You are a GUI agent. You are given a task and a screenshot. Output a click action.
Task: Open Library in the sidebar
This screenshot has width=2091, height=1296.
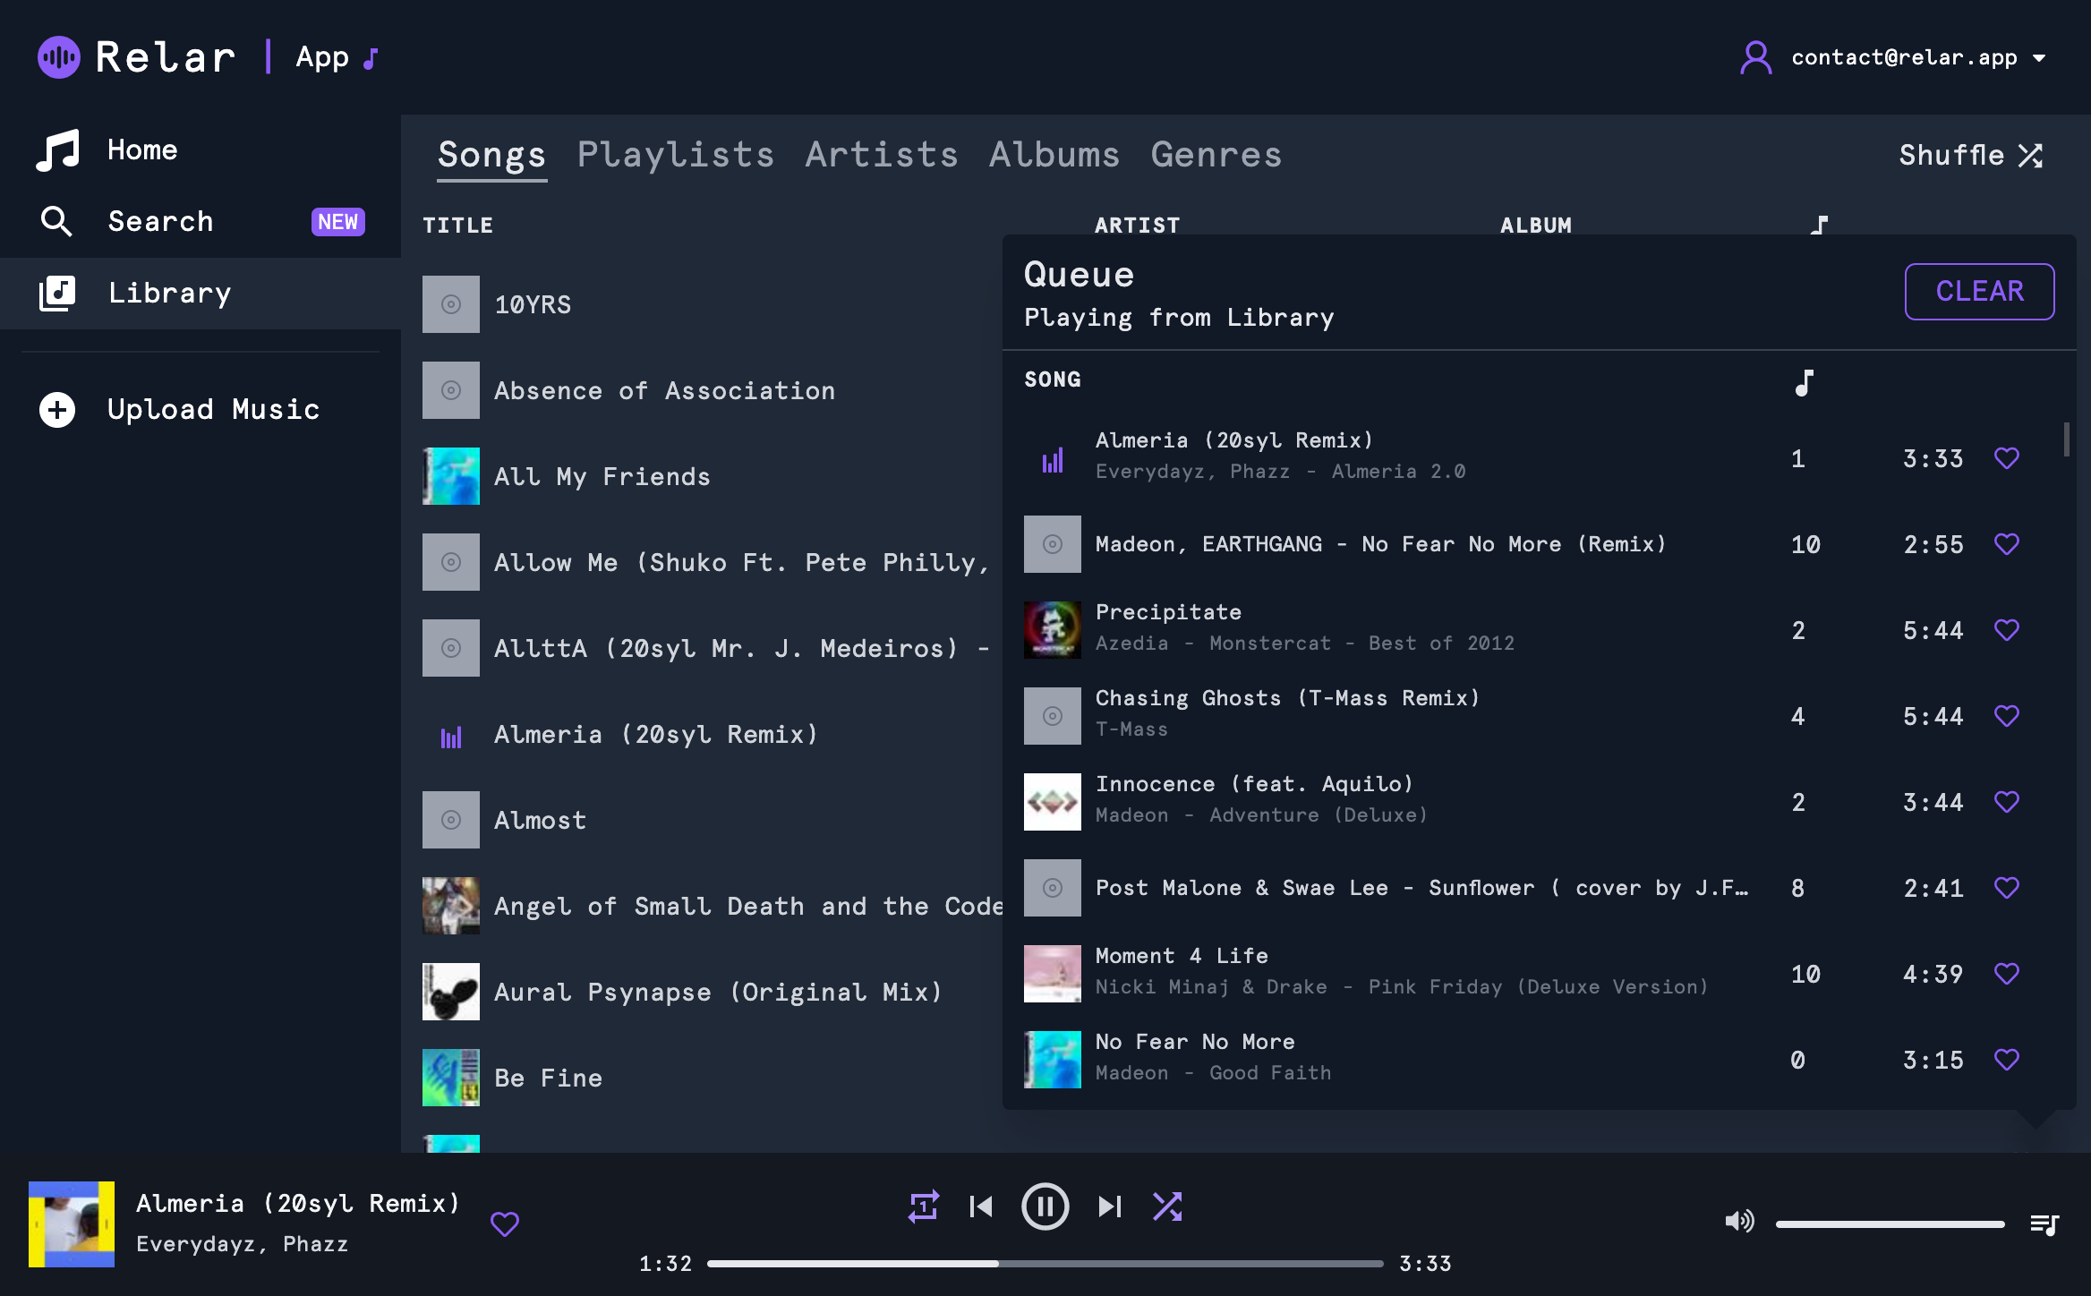pyautogui.click(x=201, y=293)
